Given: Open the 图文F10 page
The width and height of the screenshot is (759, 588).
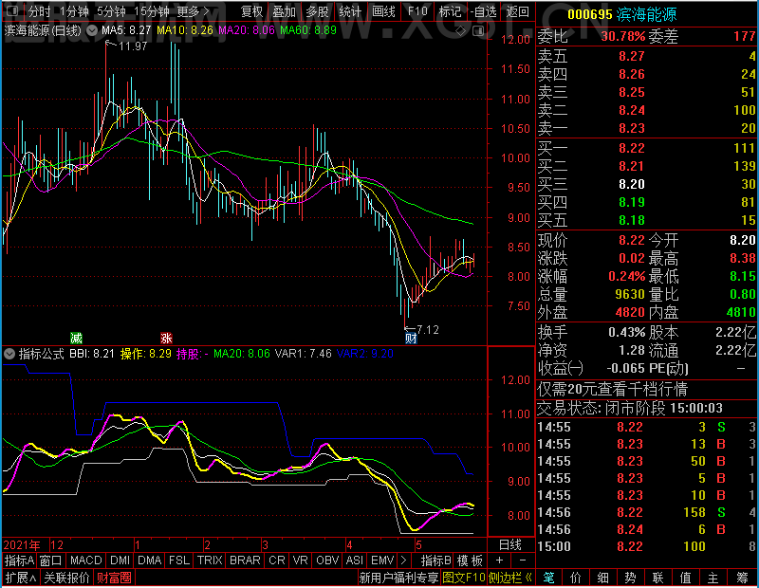Looking at the screenshot, I should 464,578.
